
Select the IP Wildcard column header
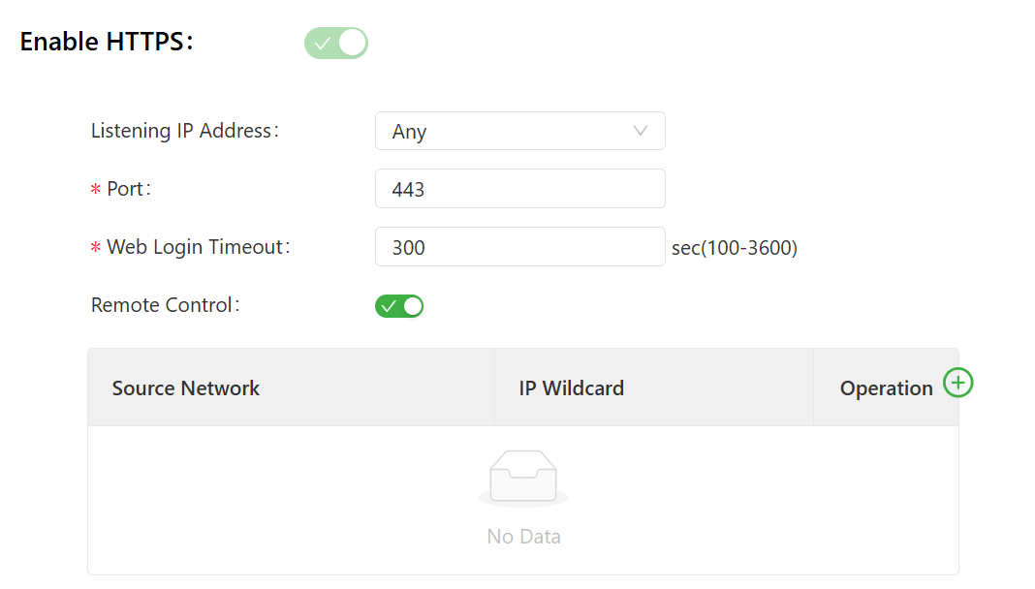[x=572, y=388]
